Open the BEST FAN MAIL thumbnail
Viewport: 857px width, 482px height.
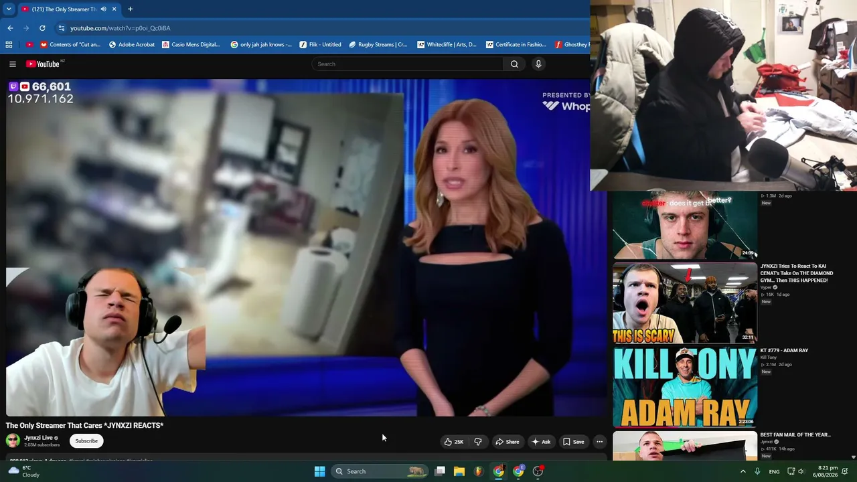(685, 447)
